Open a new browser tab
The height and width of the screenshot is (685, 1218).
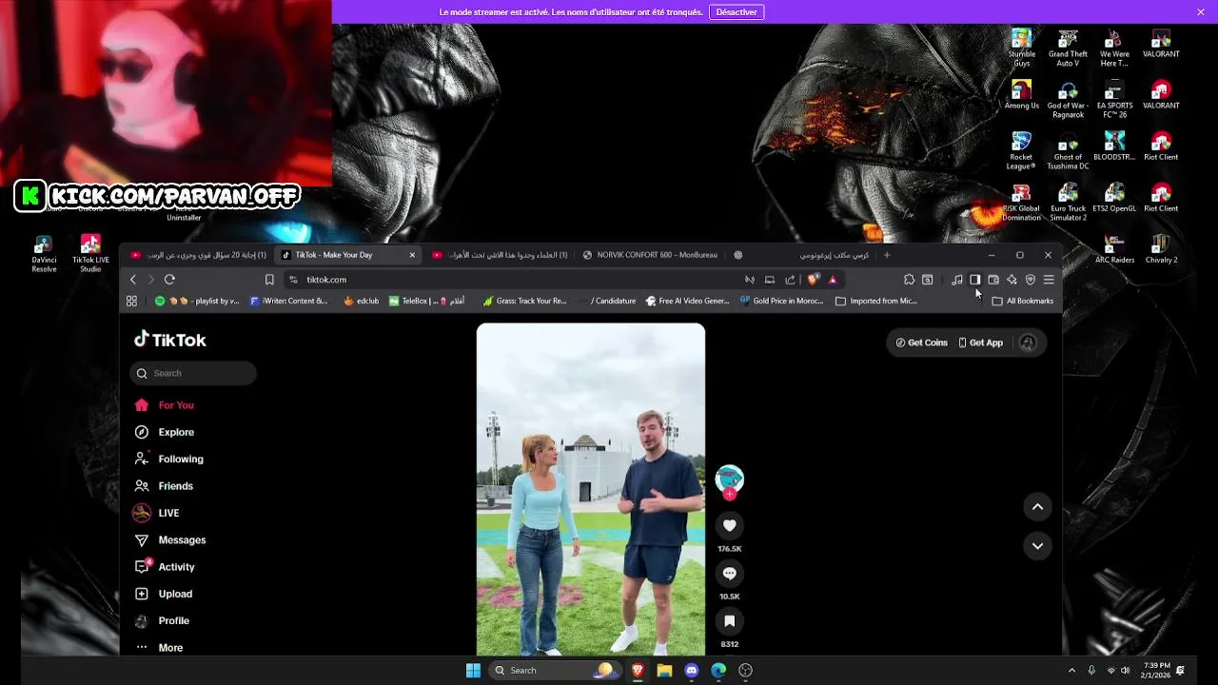[x=887, y=255]
